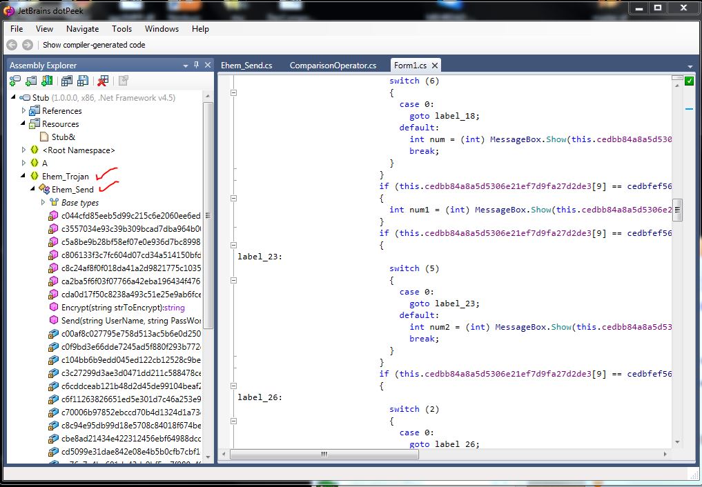Open the Navigate menu

(82, 28)
